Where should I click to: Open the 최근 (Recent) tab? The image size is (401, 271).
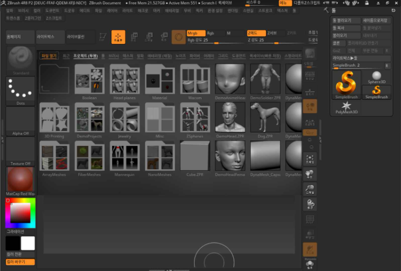[x=66, y=55]
